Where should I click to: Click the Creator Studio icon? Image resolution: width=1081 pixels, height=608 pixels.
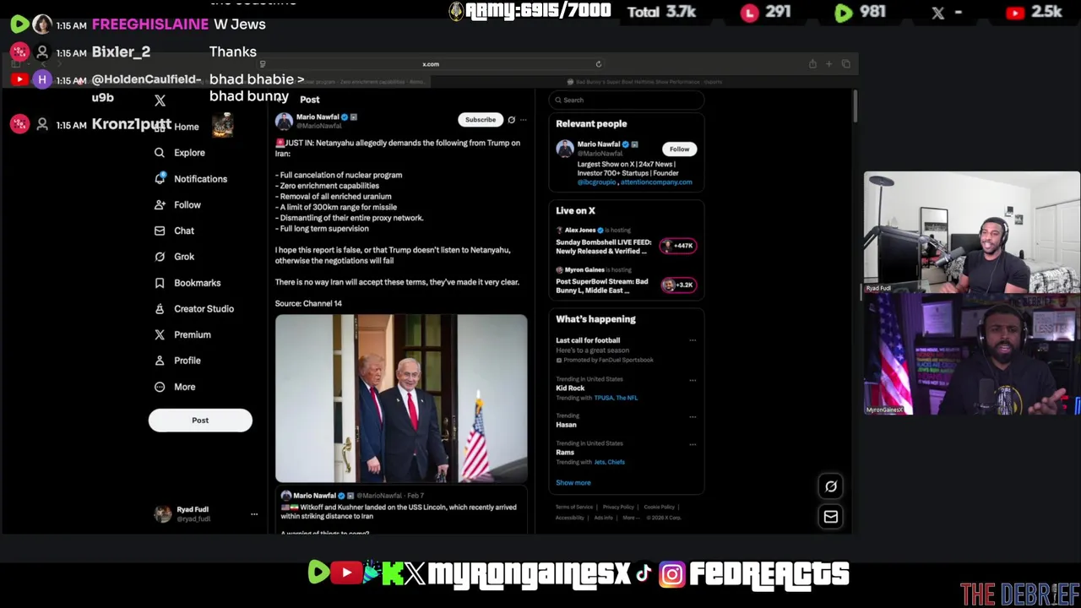coord(160,309)
